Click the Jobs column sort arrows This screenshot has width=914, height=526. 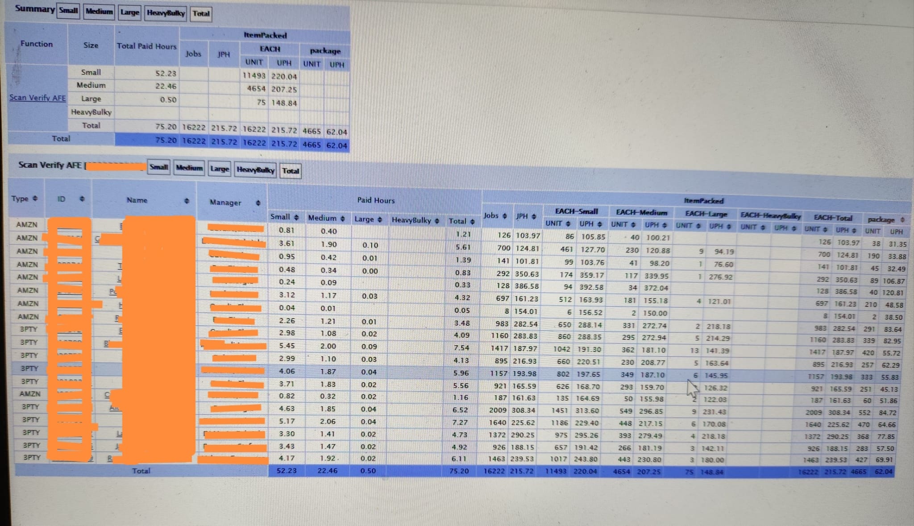click(x=504, y=216)
